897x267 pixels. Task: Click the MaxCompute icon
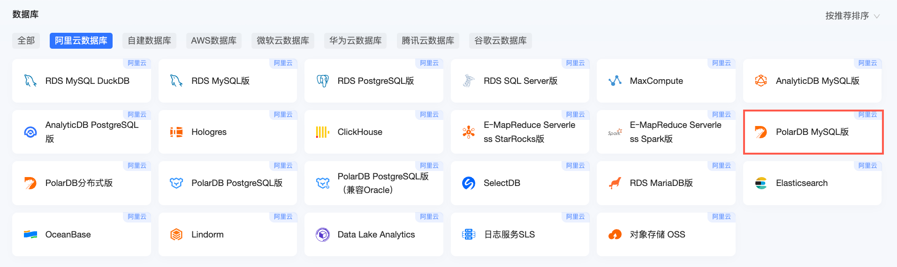pyautogui.click(x=615, y=81)
